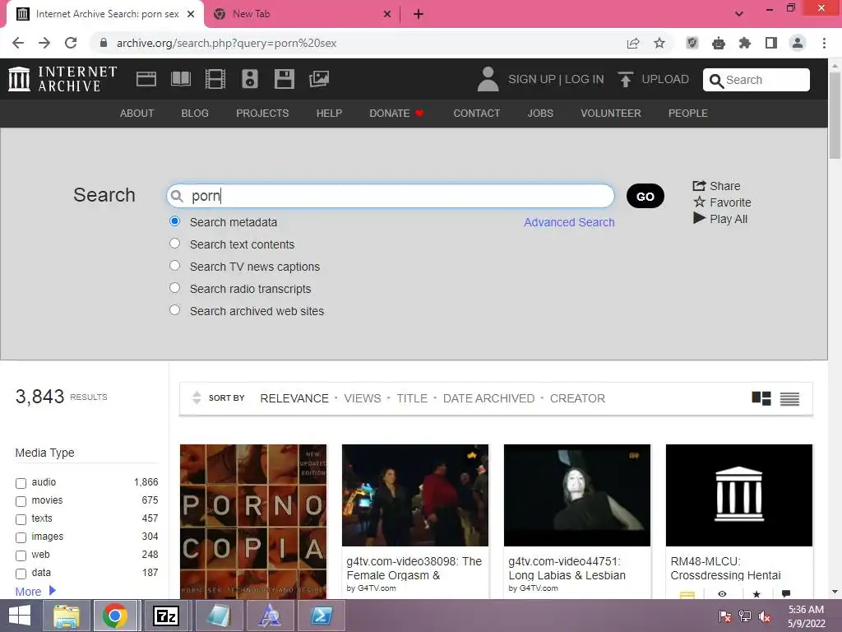Check the audio media type filter
842x632 pixels.
21,483
